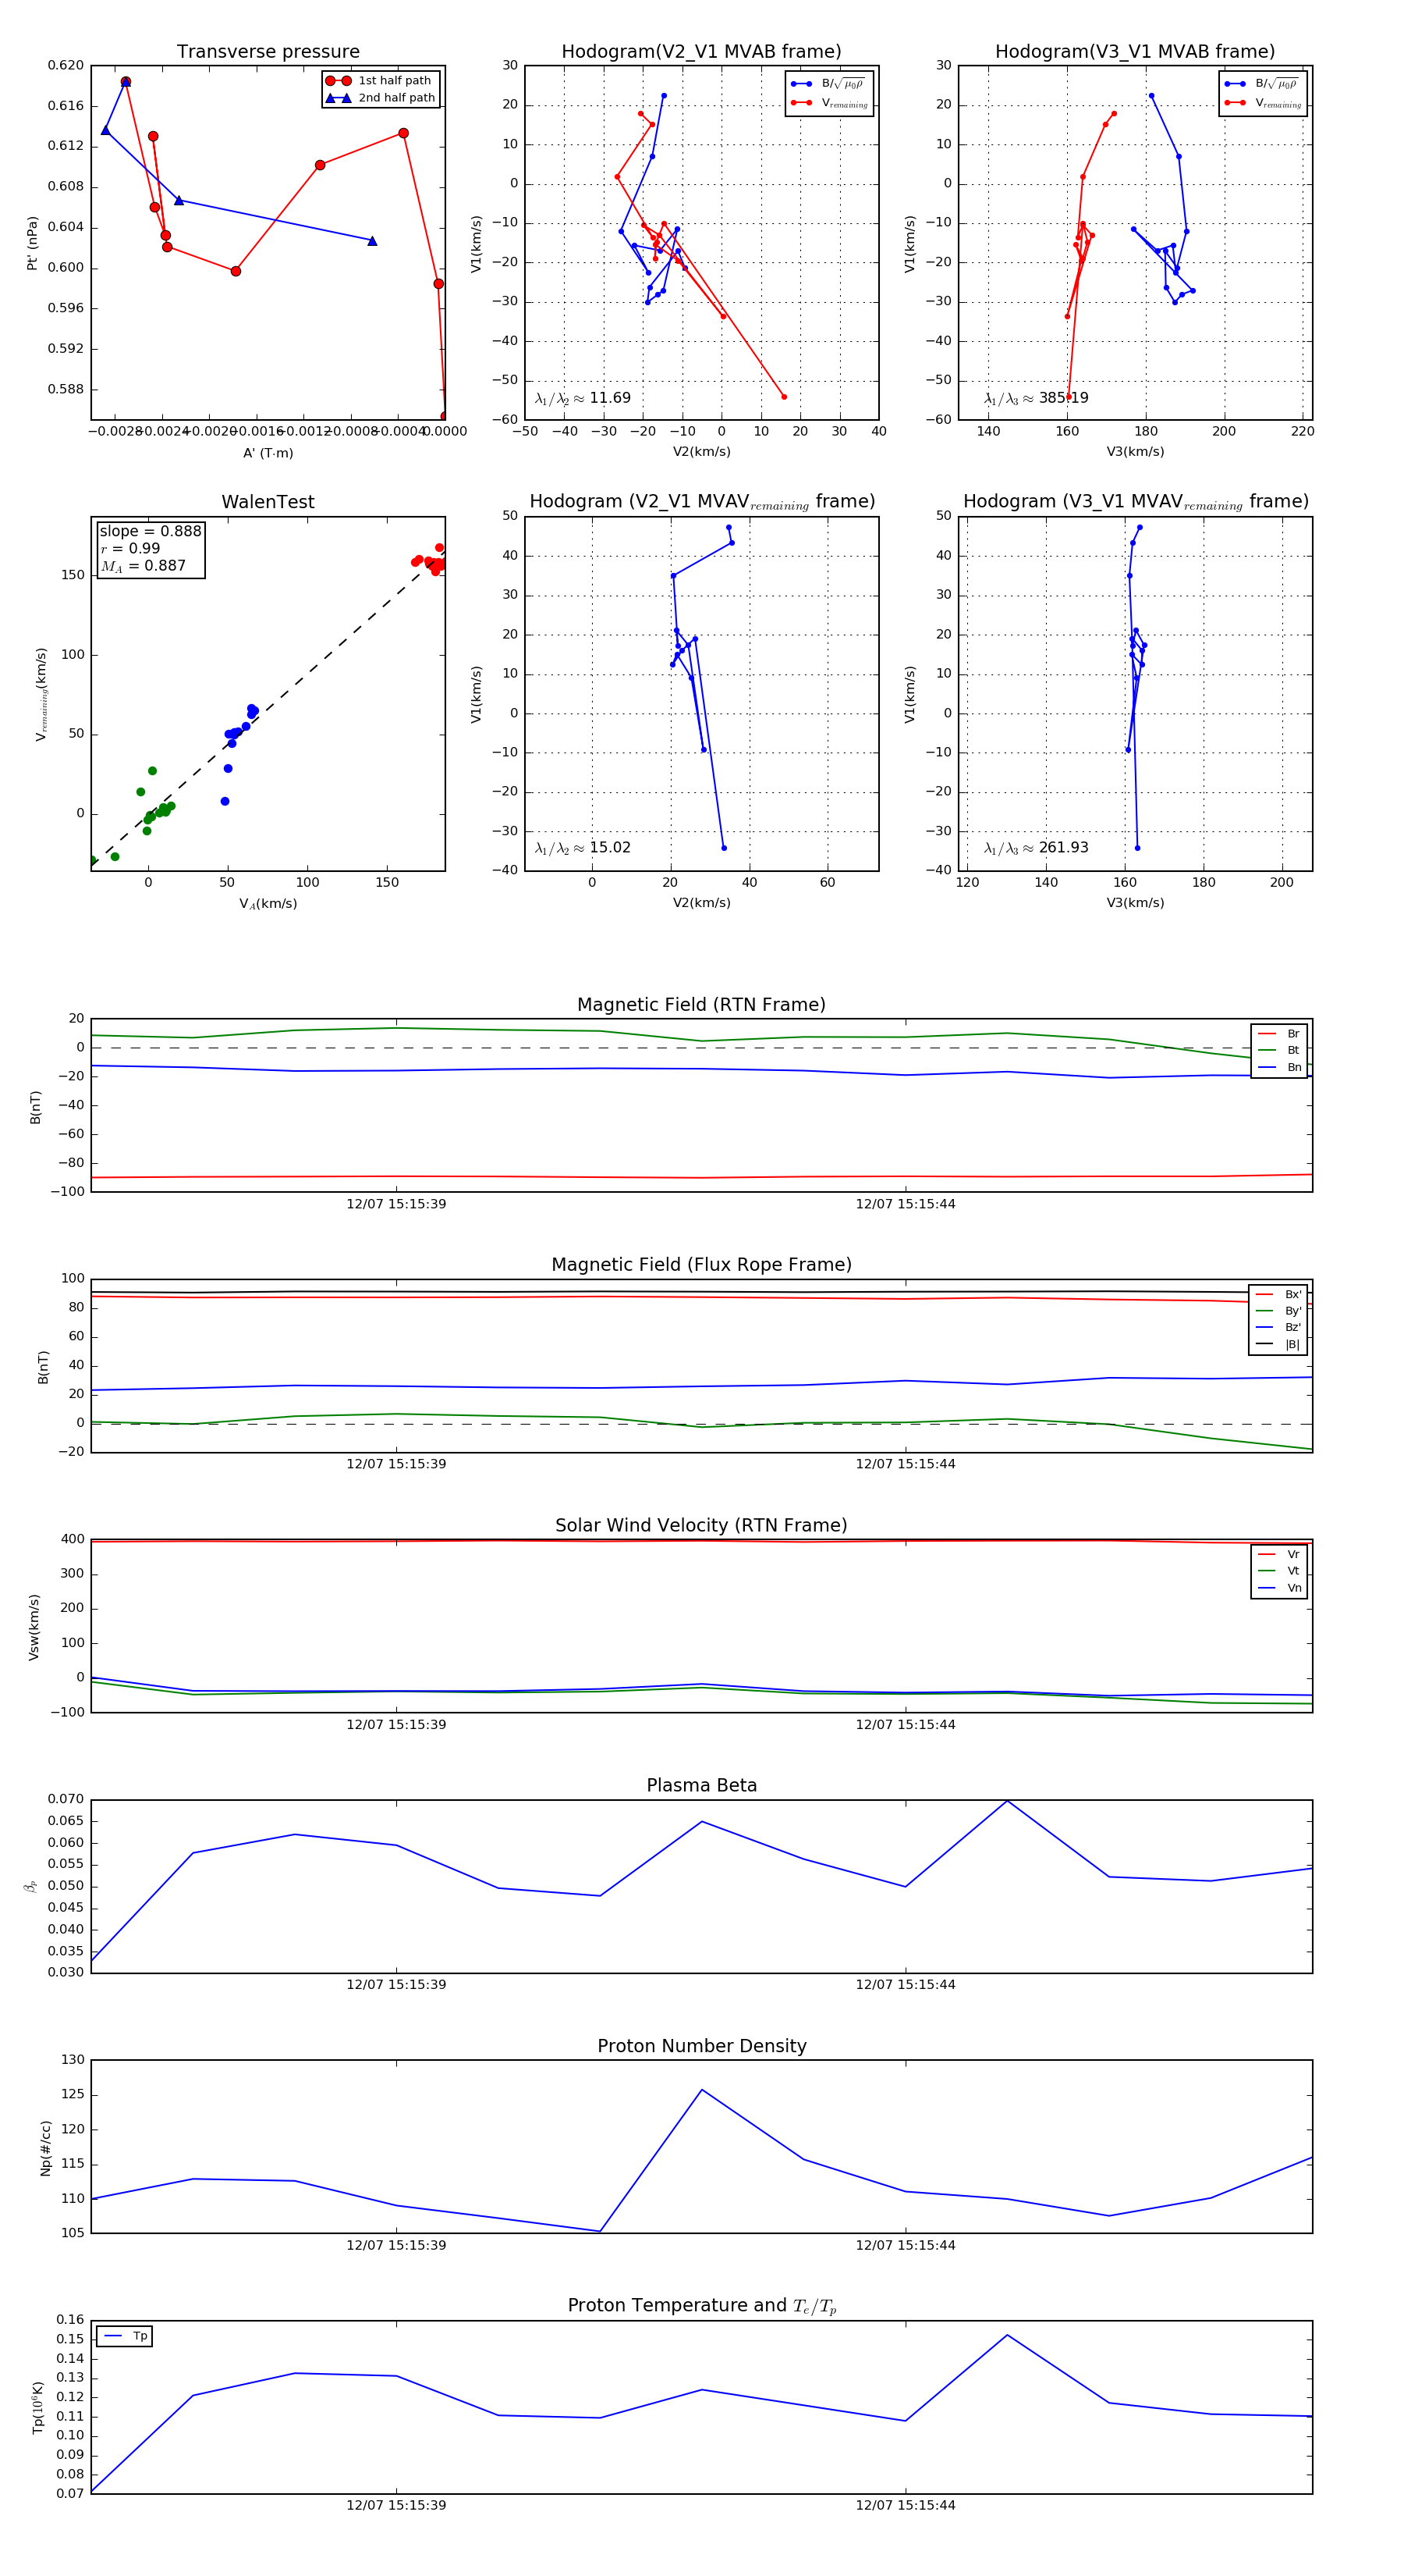This screenshot has width=1404, height=2576.
Task: Click the "M_A = 0.887" annotation
Action: pyautogui.click(x=143, y=566)
